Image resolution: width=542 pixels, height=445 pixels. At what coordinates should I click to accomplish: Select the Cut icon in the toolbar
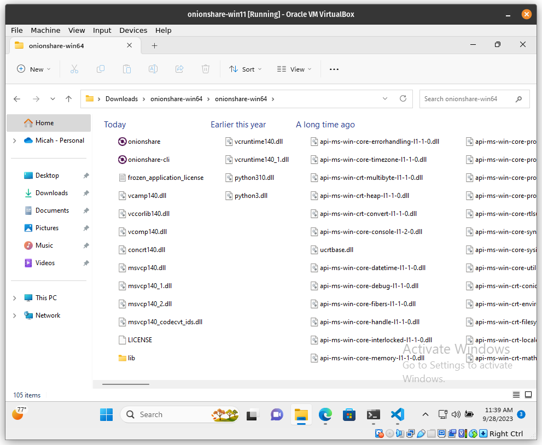[74, 69]
